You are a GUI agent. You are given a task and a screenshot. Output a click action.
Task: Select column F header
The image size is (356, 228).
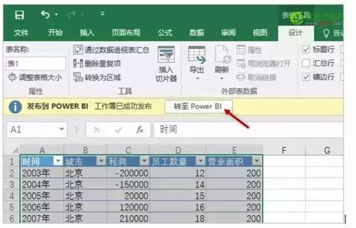[x=284, y=150]
